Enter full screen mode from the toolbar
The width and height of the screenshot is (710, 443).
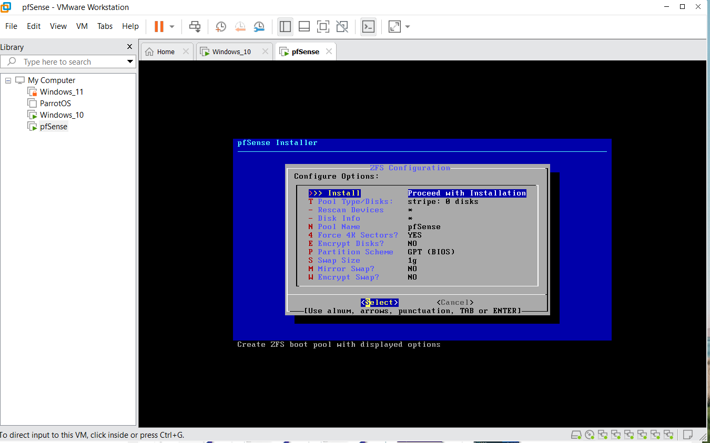(x=323, y=26)
